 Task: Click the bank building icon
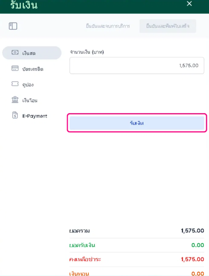point(15,100)
